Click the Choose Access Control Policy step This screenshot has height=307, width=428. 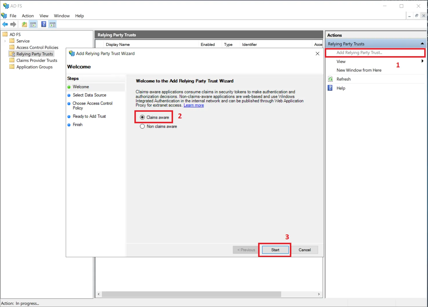tap(93, 105)
